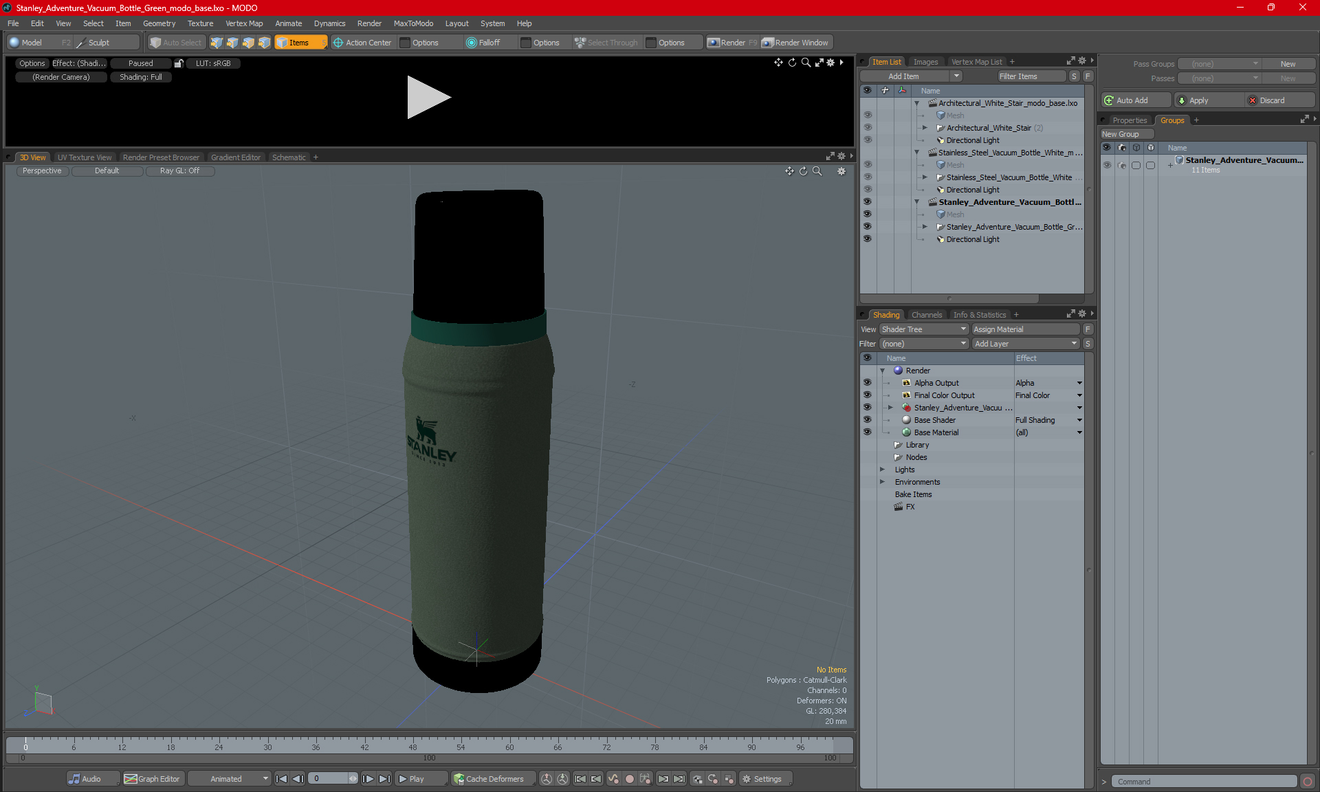Open Falloff menu
The width and height of the screenshot is (1320, 792).
pos(489,43)
